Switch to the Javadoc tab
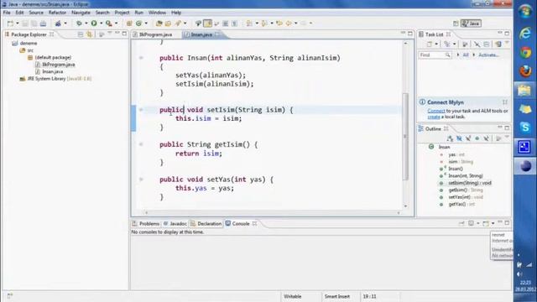 tap(175, 224)
